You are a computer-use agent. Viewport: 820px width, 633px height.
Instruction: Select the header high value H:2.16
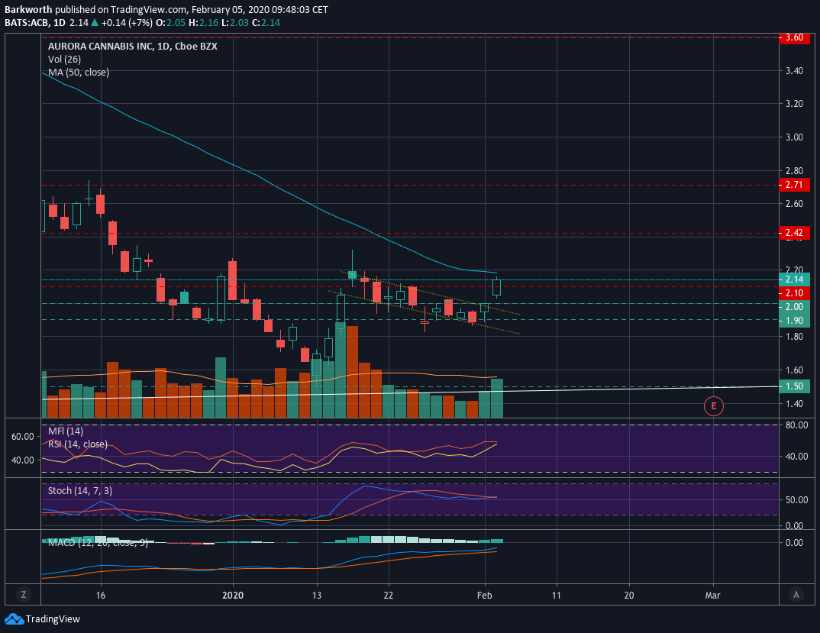tap(204, 22)
